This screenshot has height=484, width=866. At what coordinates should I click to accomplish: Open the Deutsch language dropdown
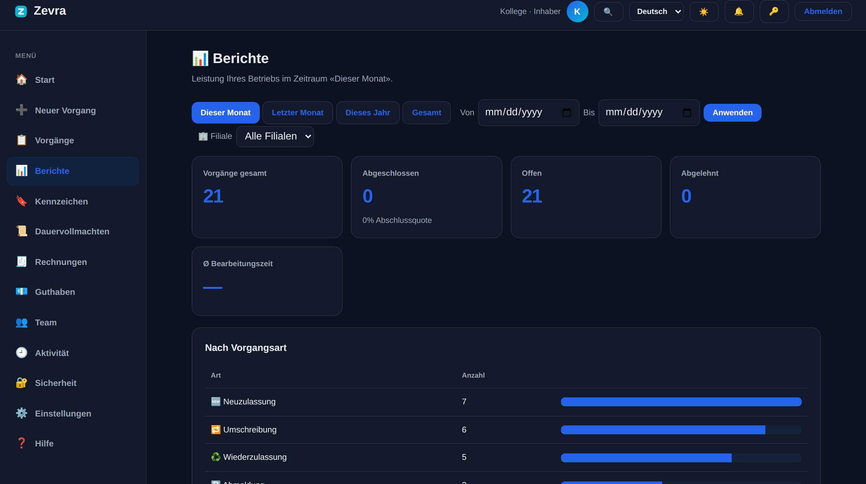656,12
